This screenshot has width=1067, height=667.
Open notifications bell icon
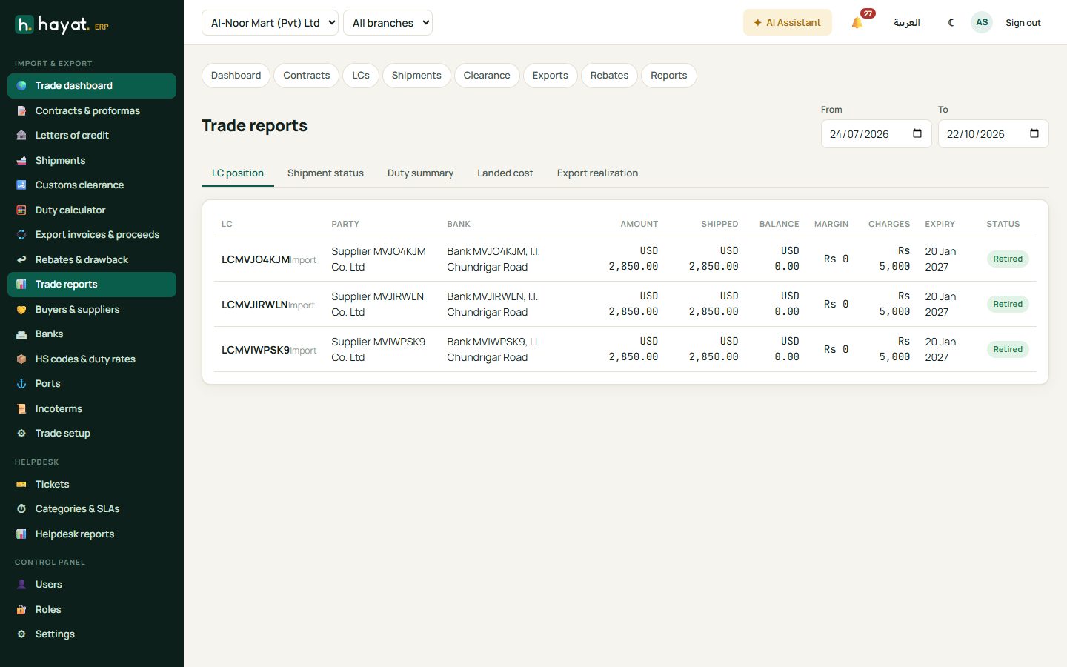pyautogui.click(x=857, y=23)
